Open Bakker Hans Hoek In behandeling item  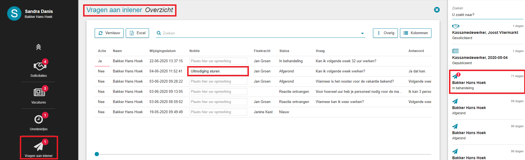[x=487, y=82]
